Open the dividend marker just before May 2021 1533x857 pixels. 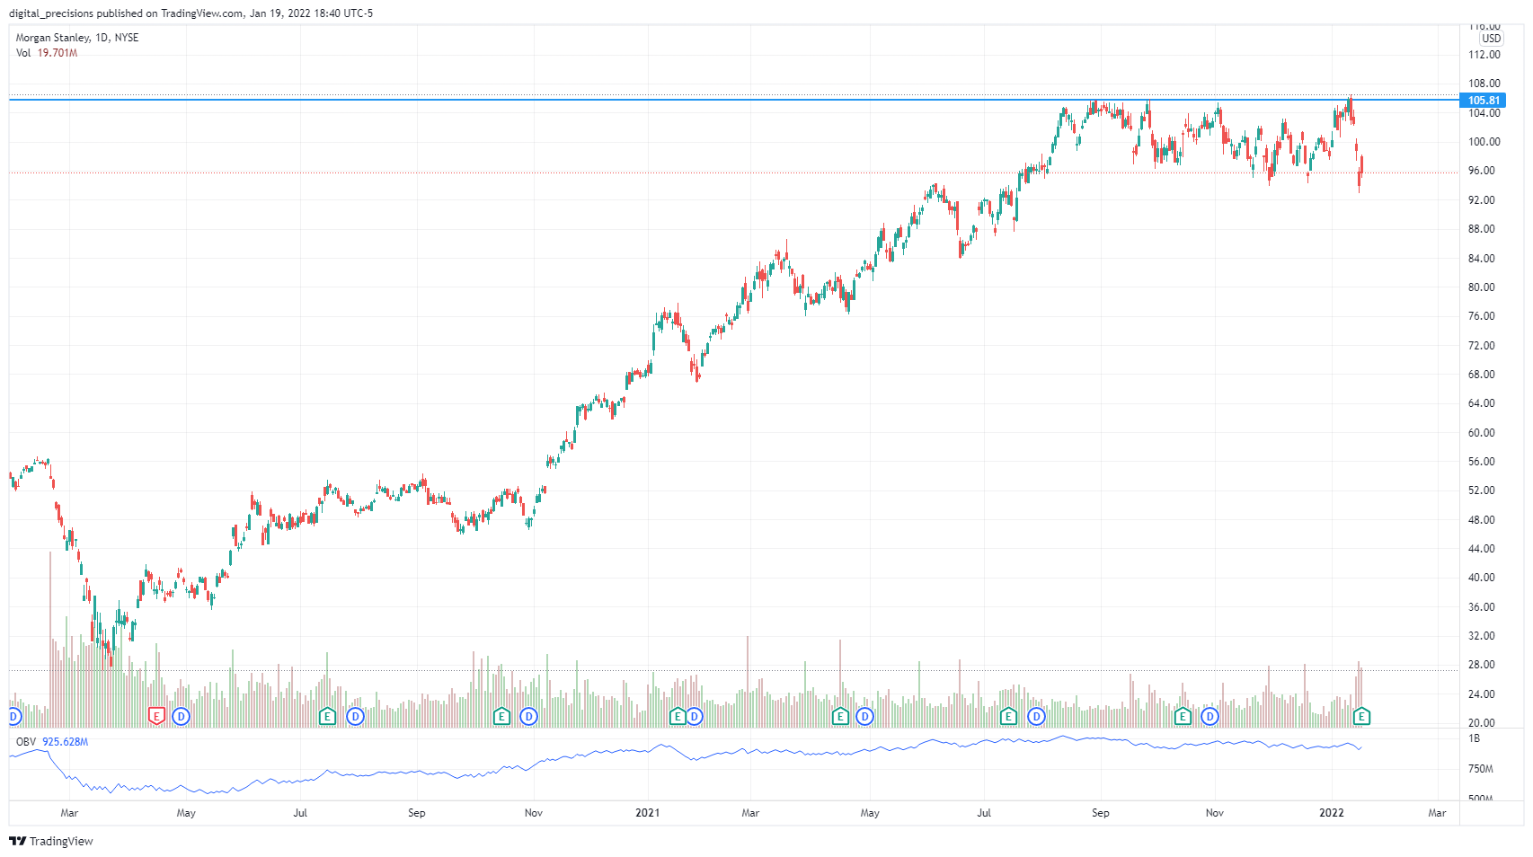864,716
